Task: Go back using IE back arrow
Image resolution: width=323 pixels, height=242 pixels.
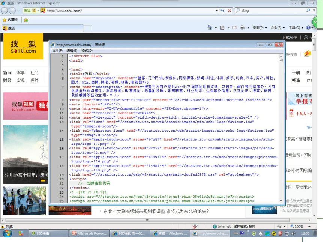Action: pos(5,10)
